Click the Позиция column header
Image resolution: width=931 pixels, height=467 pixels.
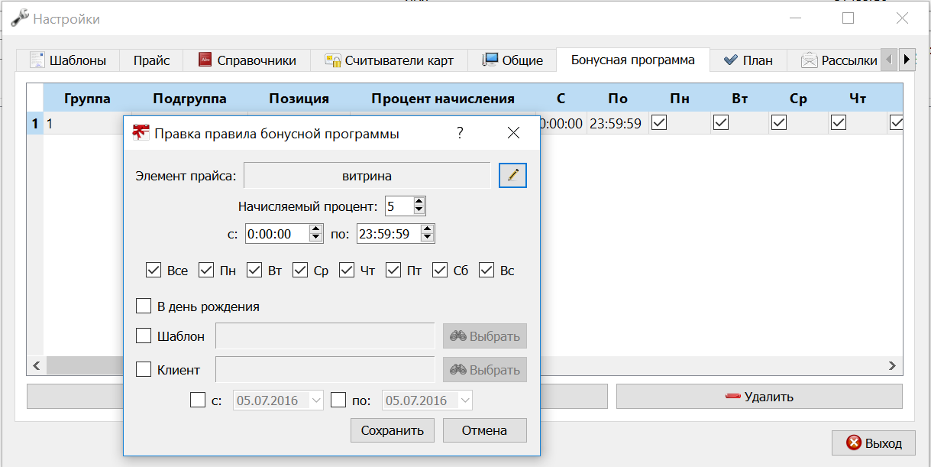pyautogui.click(x=299, y=99)
